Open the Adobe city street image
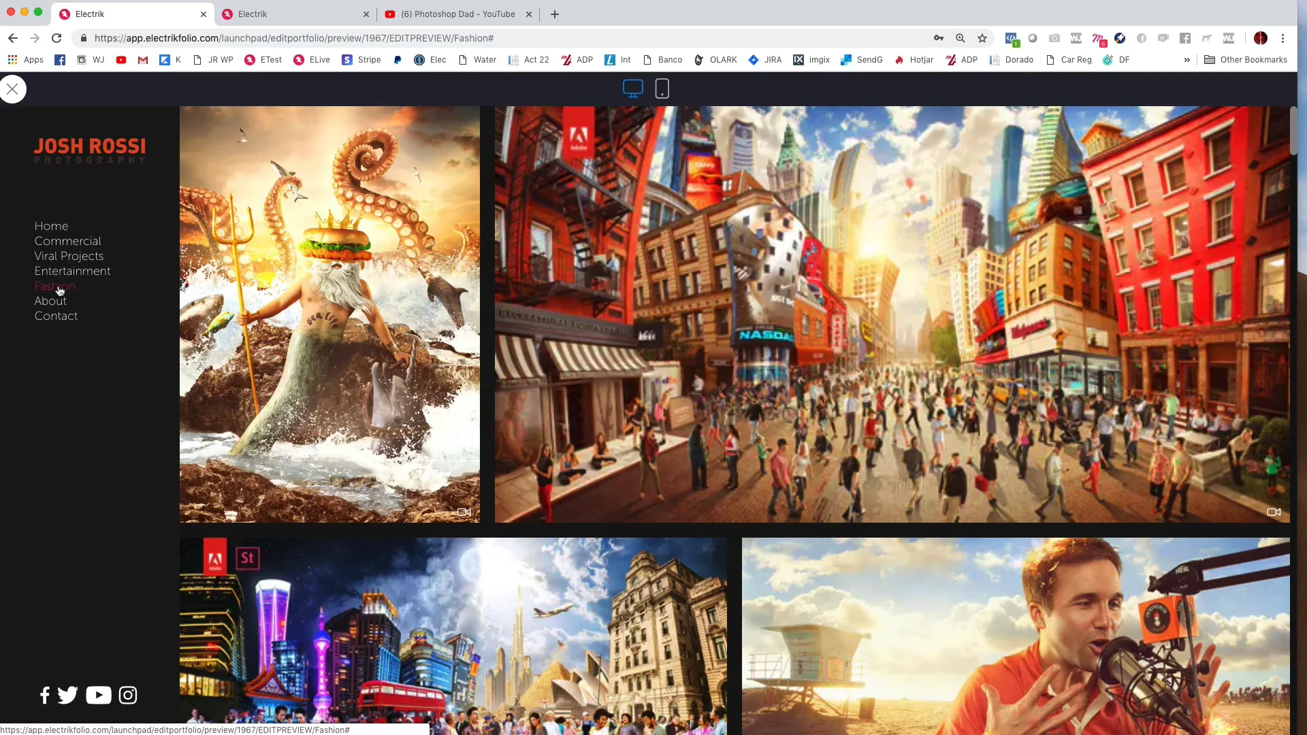The width and height of the screenshot is (1307, 735). (x=892, y=314)
